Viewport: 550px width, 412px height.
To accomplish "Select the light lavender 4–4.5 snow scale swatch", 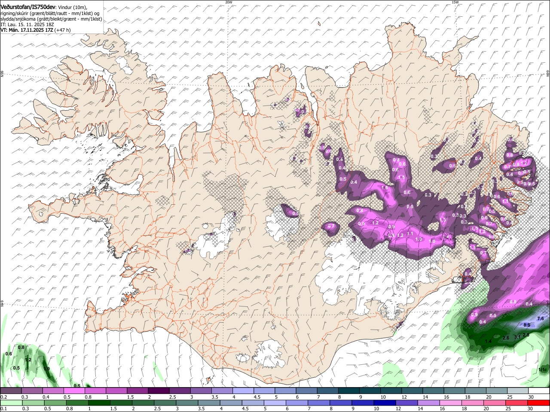I will click(242, 391).
